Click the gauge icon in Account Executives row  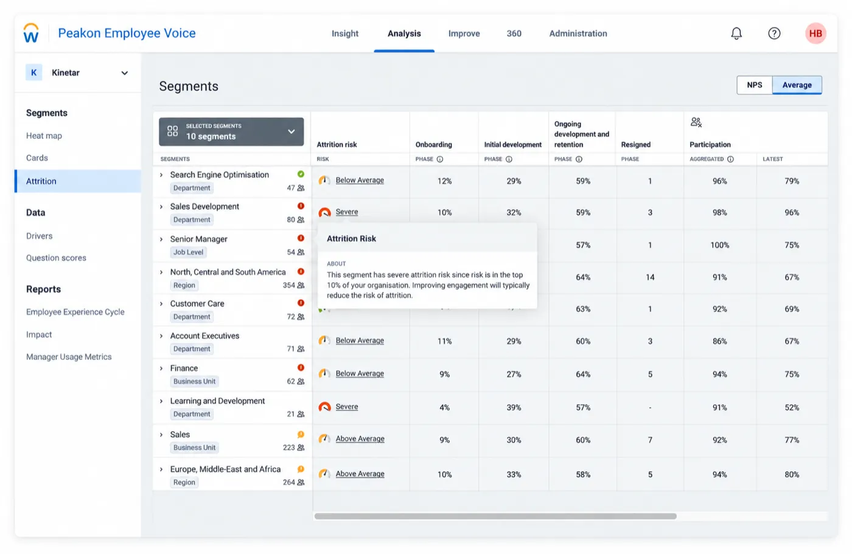click(325, 341)
